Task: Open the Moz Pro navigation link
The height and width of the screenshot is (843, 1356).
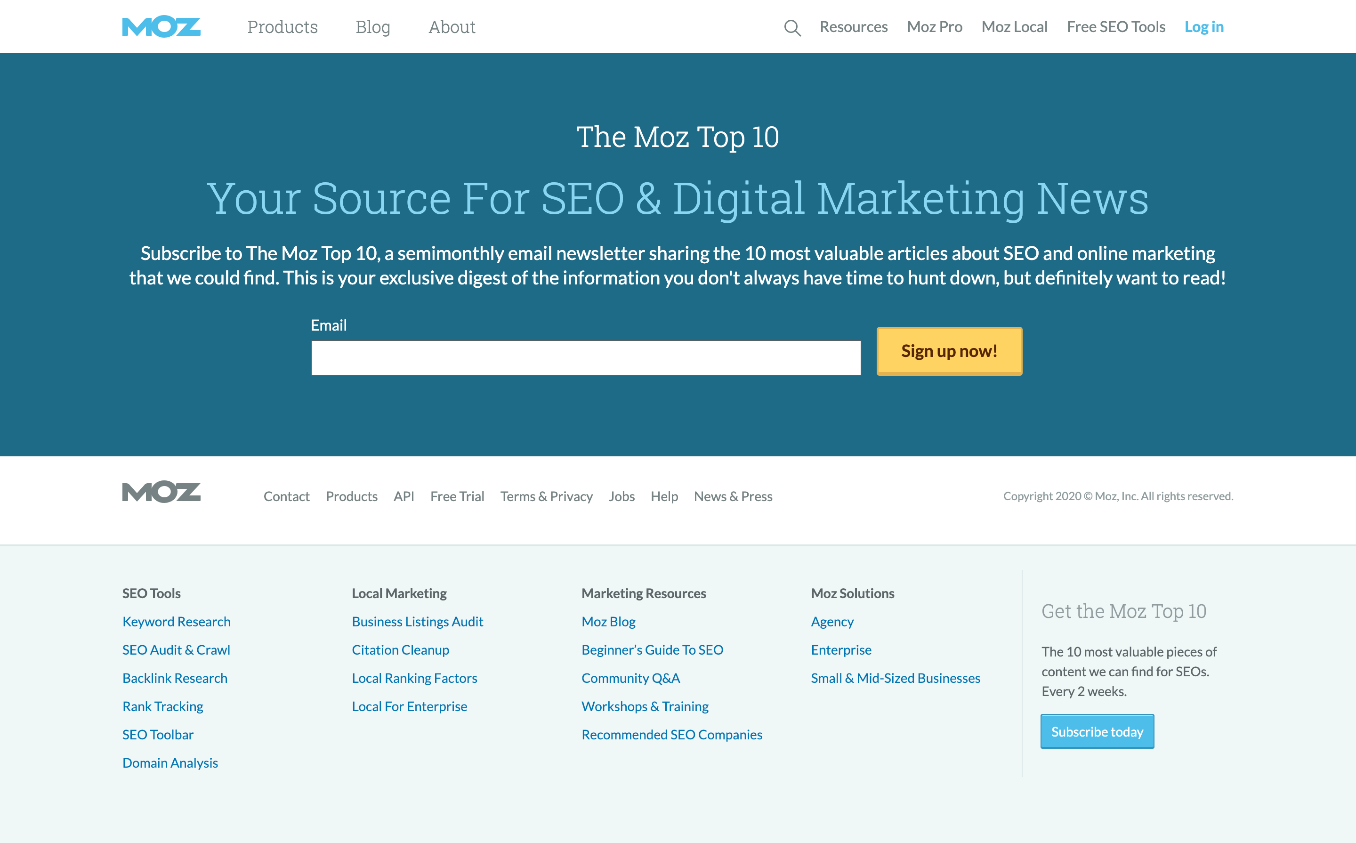Action: pyautogui.click(x=934, y=27)
